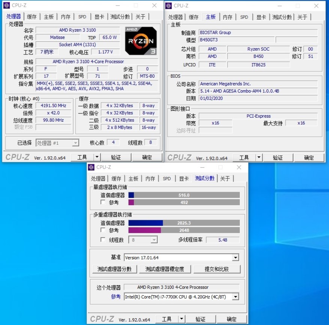Click 确定 button in top-right window

point(309,157)
